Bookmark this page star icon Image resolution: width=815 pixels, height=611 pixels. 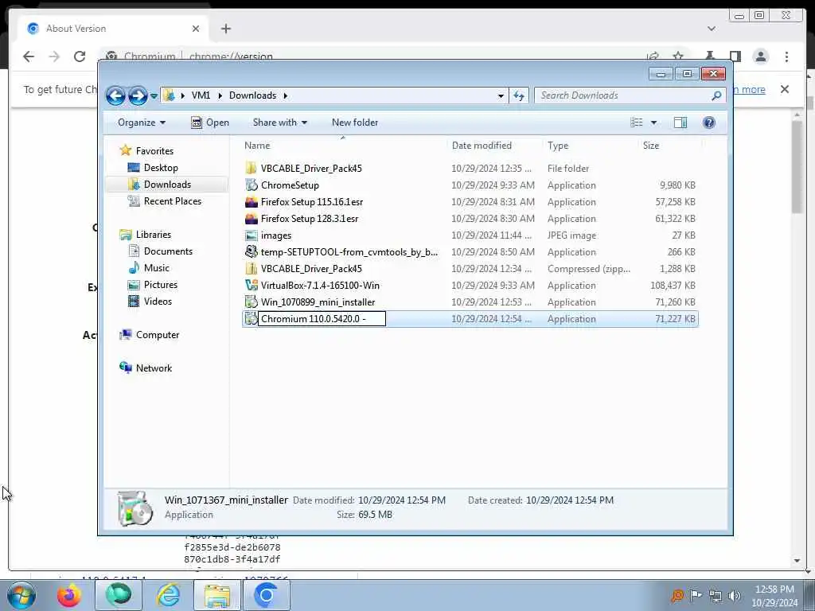click(678, 56)
